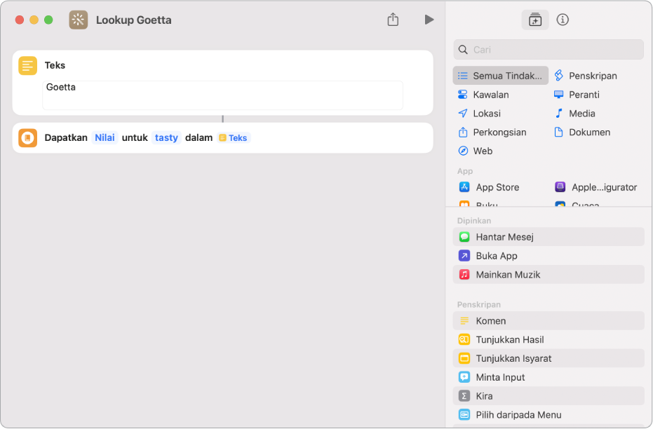The image size is (653, 429).
Task: Open the share menu icon
Action: [x=393, y=20]
